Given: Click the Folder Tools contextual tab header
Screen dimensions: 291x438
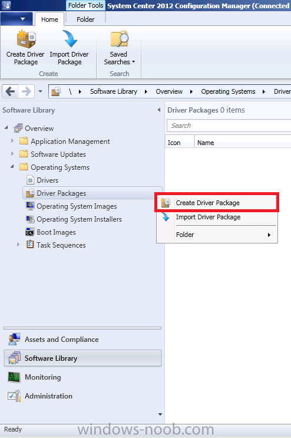Looking at the screenshot, I should [x=85, y=5].
